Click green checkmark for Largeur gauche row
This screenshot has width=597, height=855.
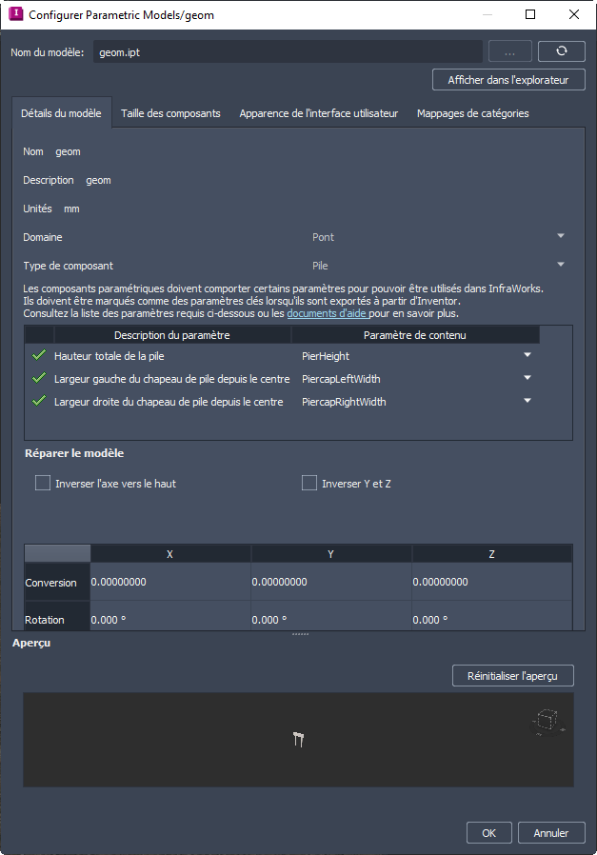pyautogui.click(x=39, y=378)
